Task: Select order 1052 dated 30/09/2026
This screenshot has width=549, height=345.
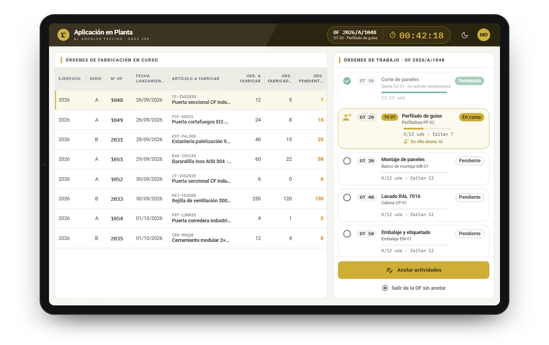Action: point(191,179)
